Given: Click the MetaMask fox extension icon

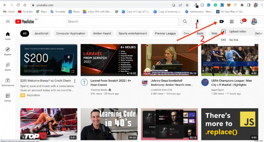Looking at the screenshot, I should (x=229, y=5).
